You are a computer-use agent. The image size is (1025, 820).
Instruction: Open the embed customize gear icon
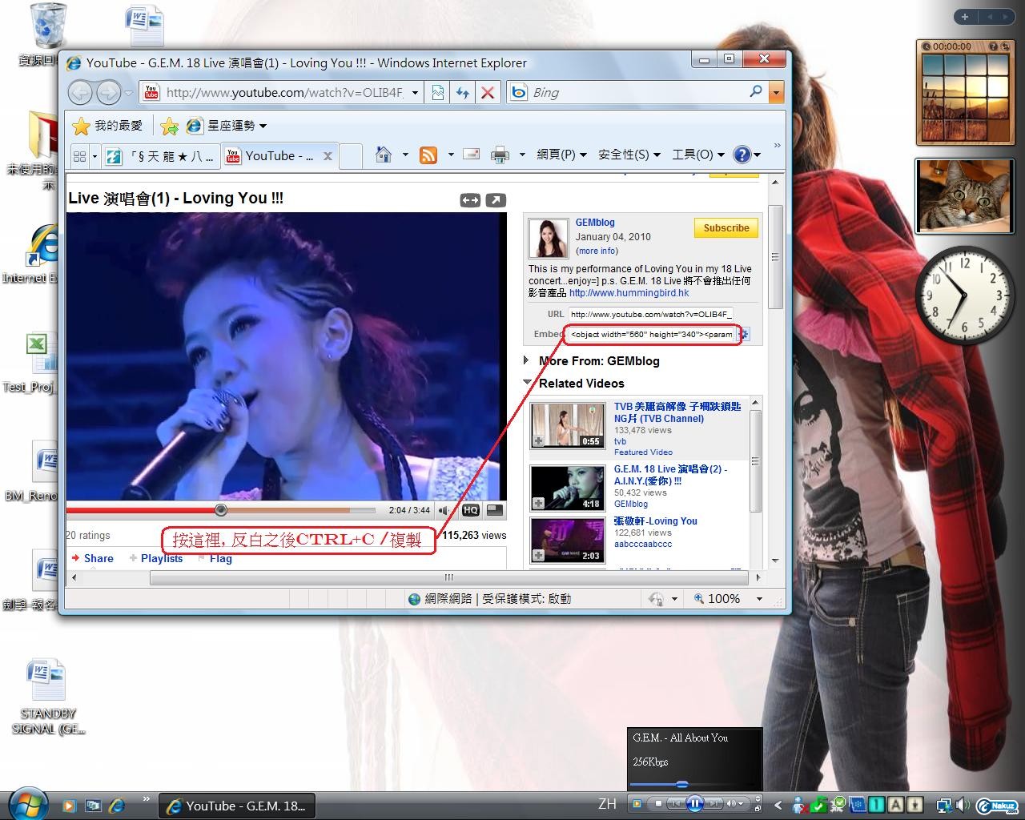745,335
